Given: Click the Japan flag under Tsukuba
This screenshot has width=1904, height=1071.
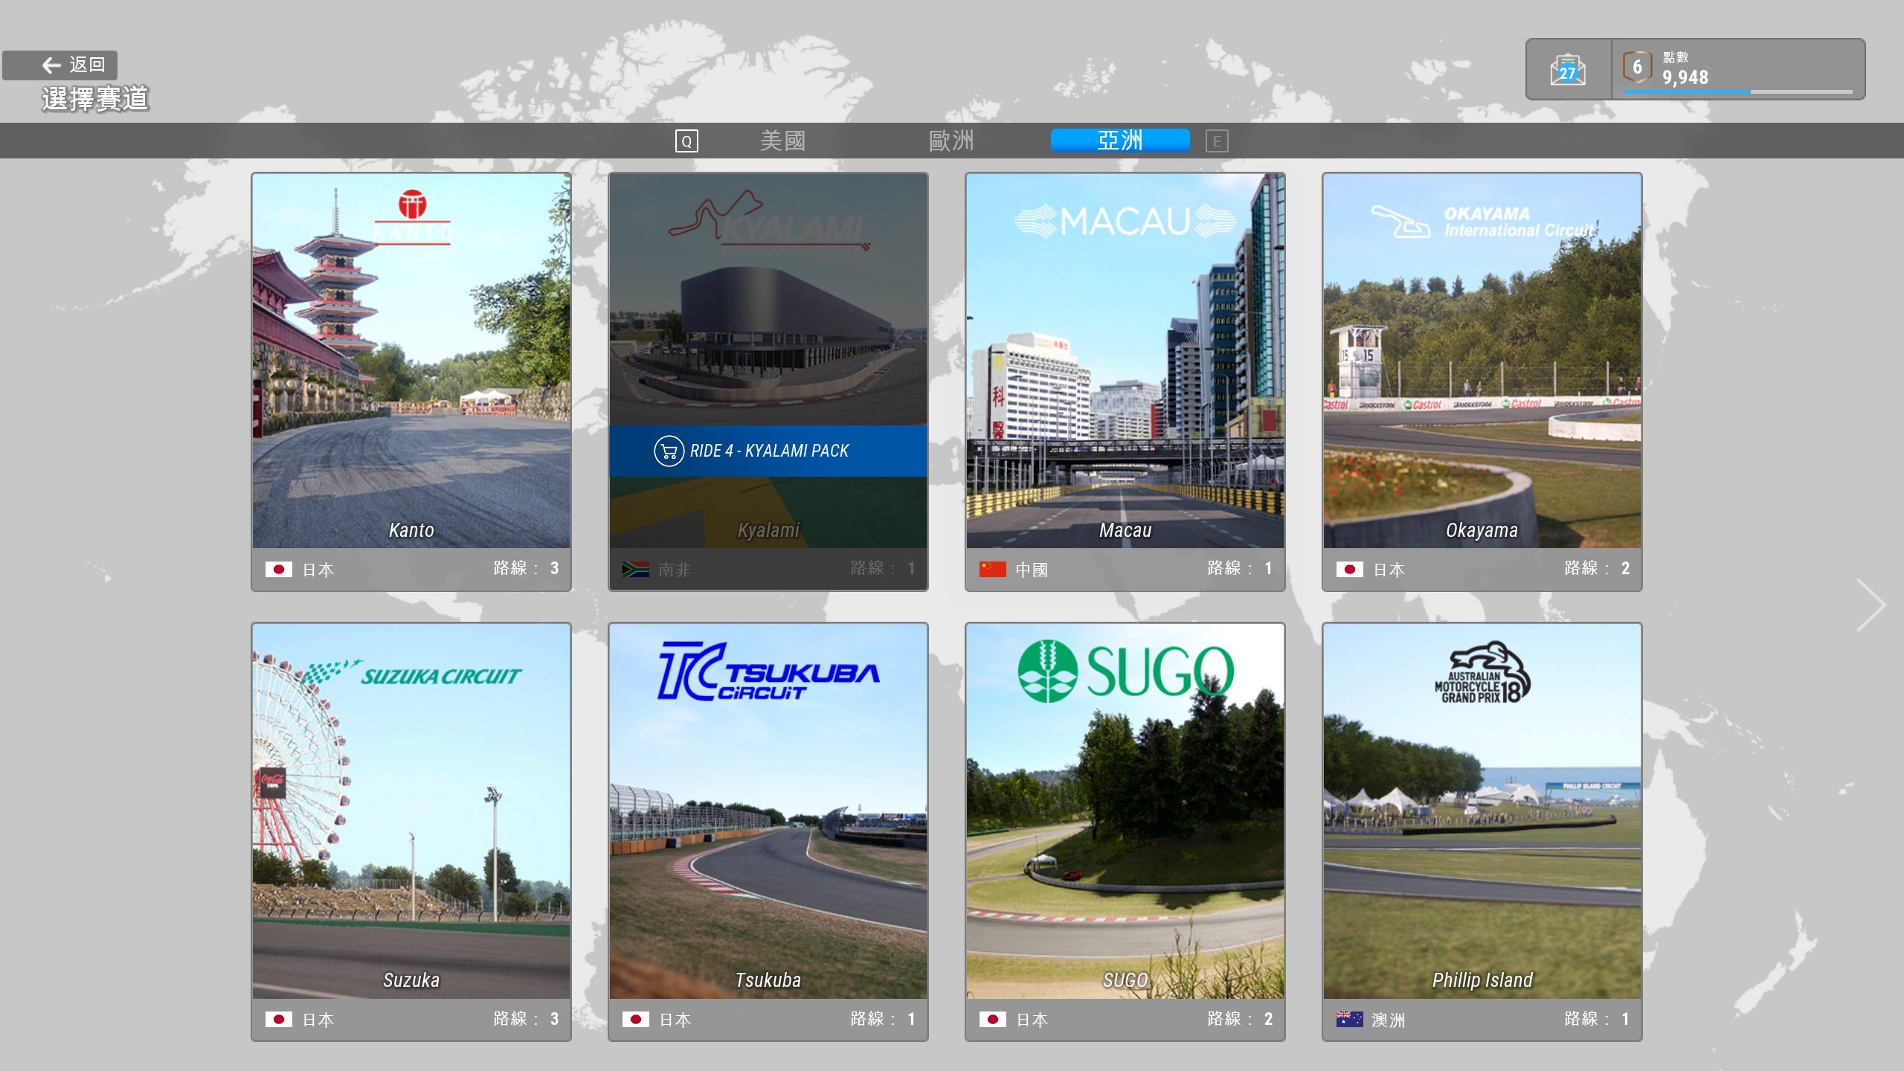Looking at the screenshot, I should click(x=636, y=1020).
